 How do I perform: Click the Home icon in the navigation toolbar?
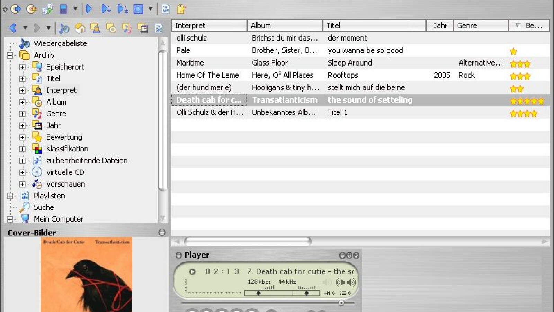(80, 28)
